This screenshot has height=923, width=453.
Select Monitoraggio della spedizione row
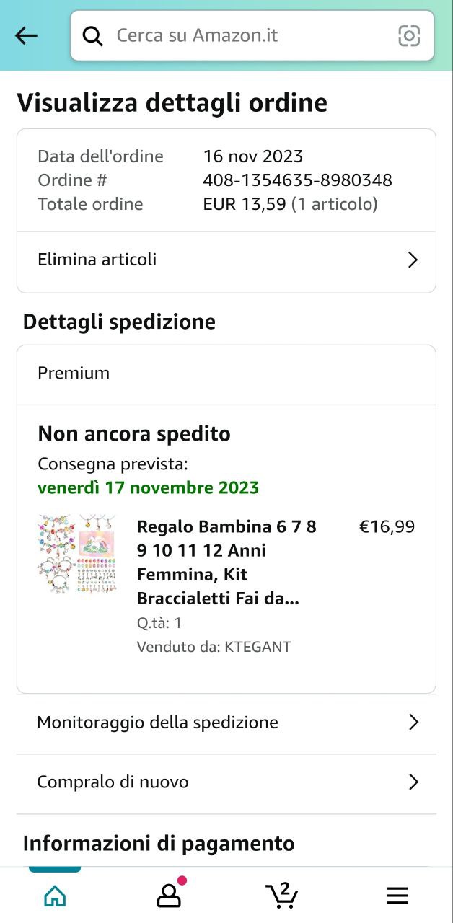pyautogui.click(x=157, y=723)
